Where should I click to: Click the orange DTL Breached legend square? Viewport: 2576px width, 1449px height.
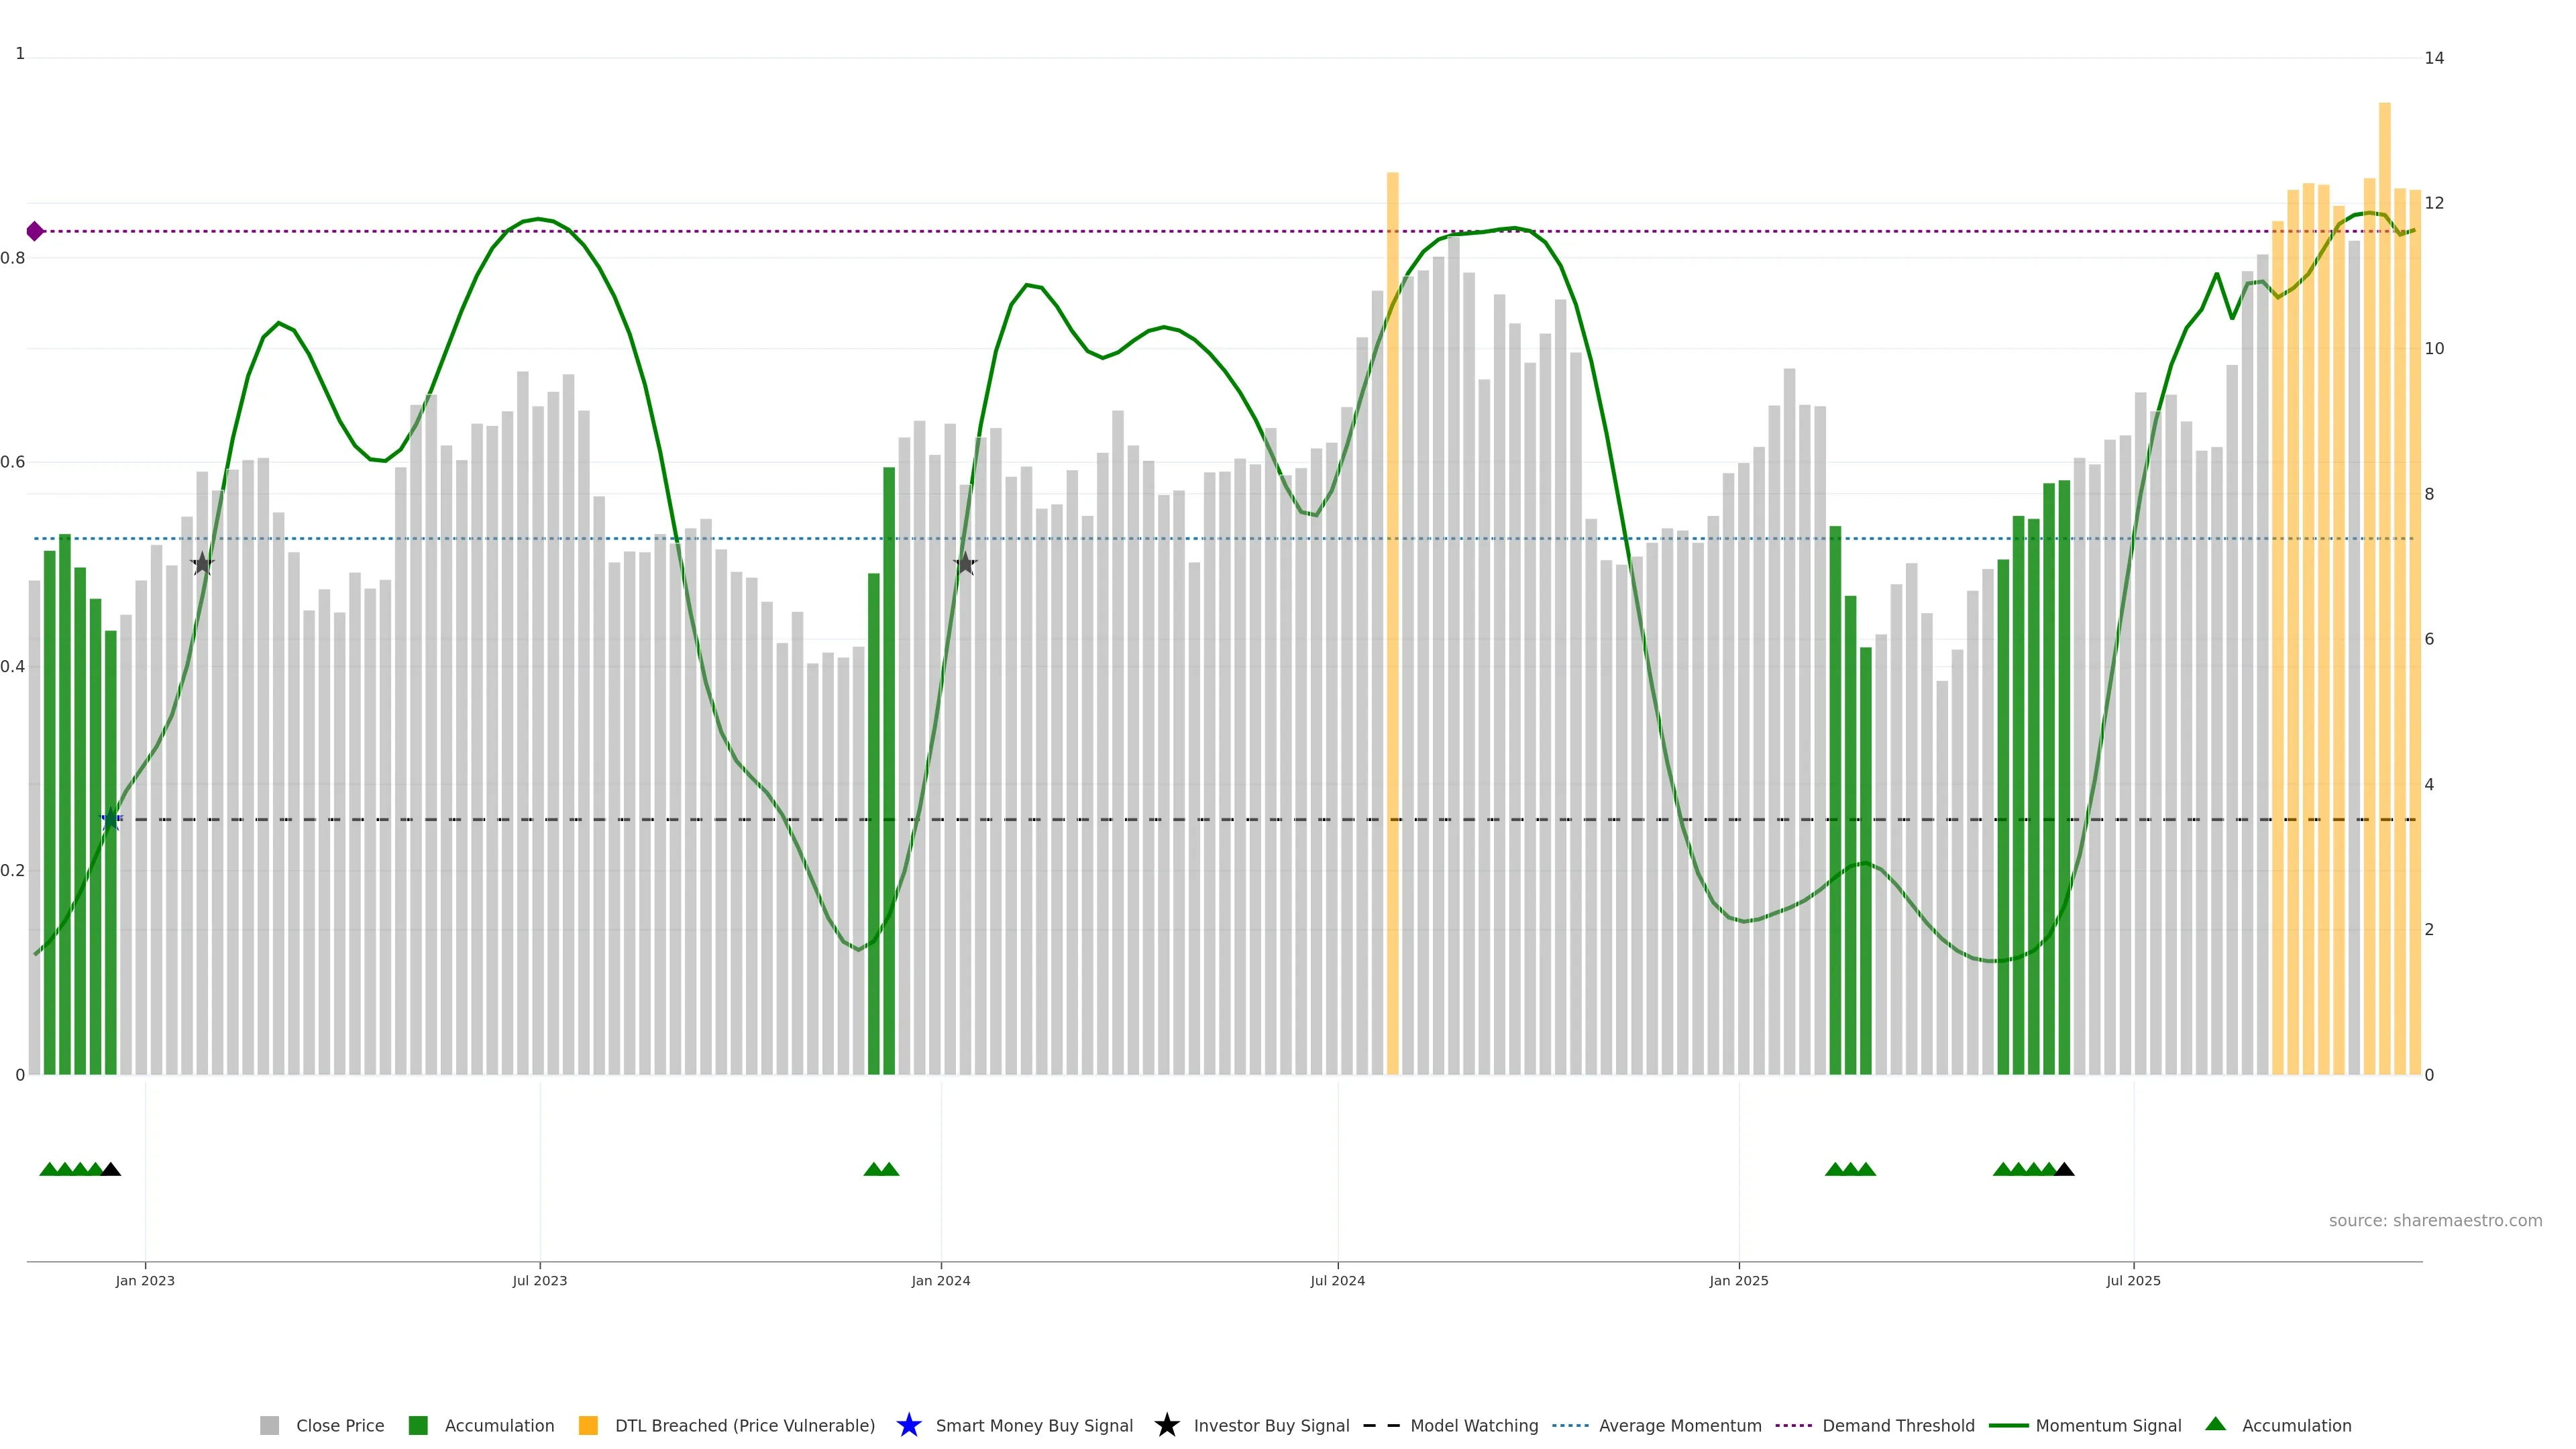pos(588,1425)
